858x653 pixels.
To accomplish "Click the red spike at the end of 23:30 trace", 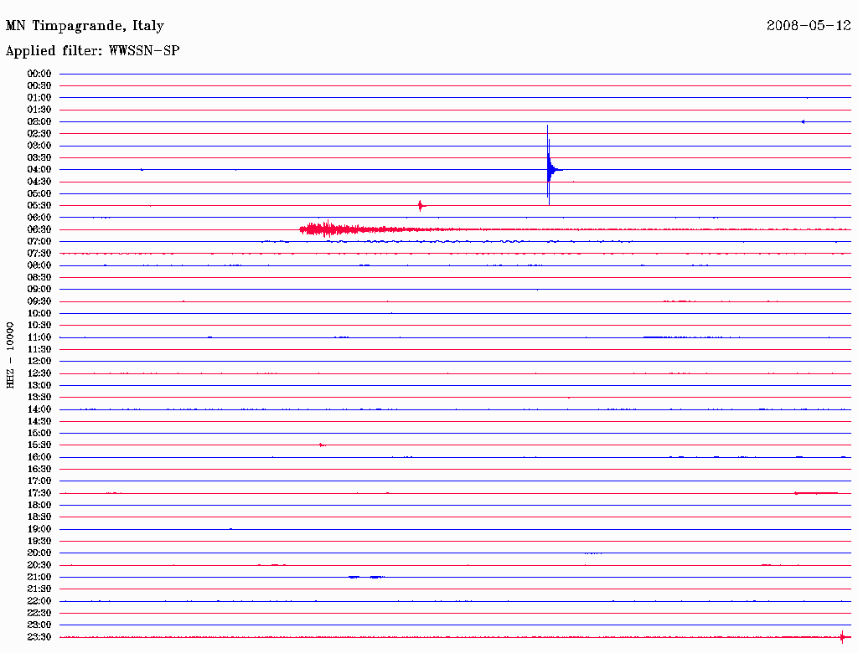I will coord(843,636).
